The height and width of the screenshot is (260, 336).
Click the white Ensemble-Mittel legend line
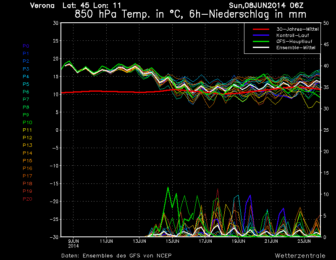pos(261,48)
